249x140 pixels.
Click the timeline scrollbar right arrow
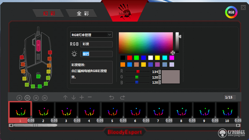click(238, 125)
